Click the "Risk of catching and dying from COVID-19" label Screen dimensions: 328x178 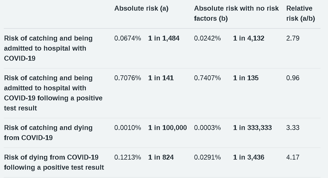point(48,133)
